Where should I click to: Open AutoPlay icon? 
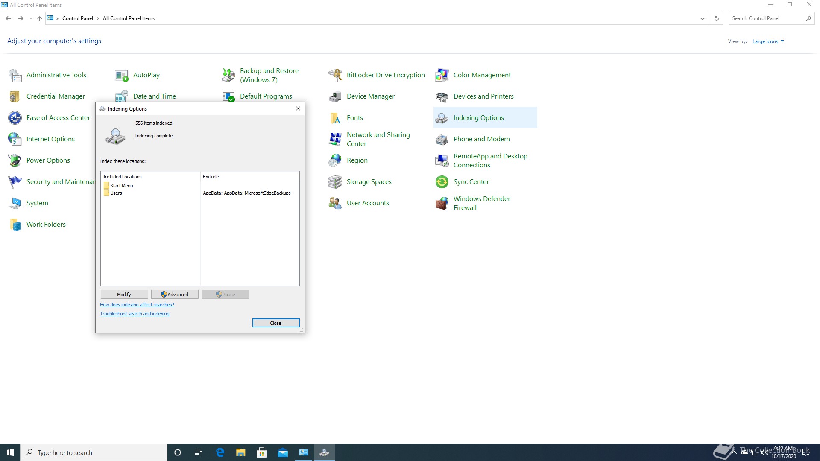click(x=122, y=75)
